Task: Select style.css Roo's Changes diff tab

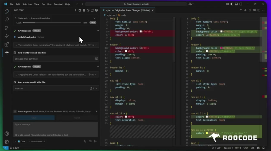Action: click(x=128, y=10)
